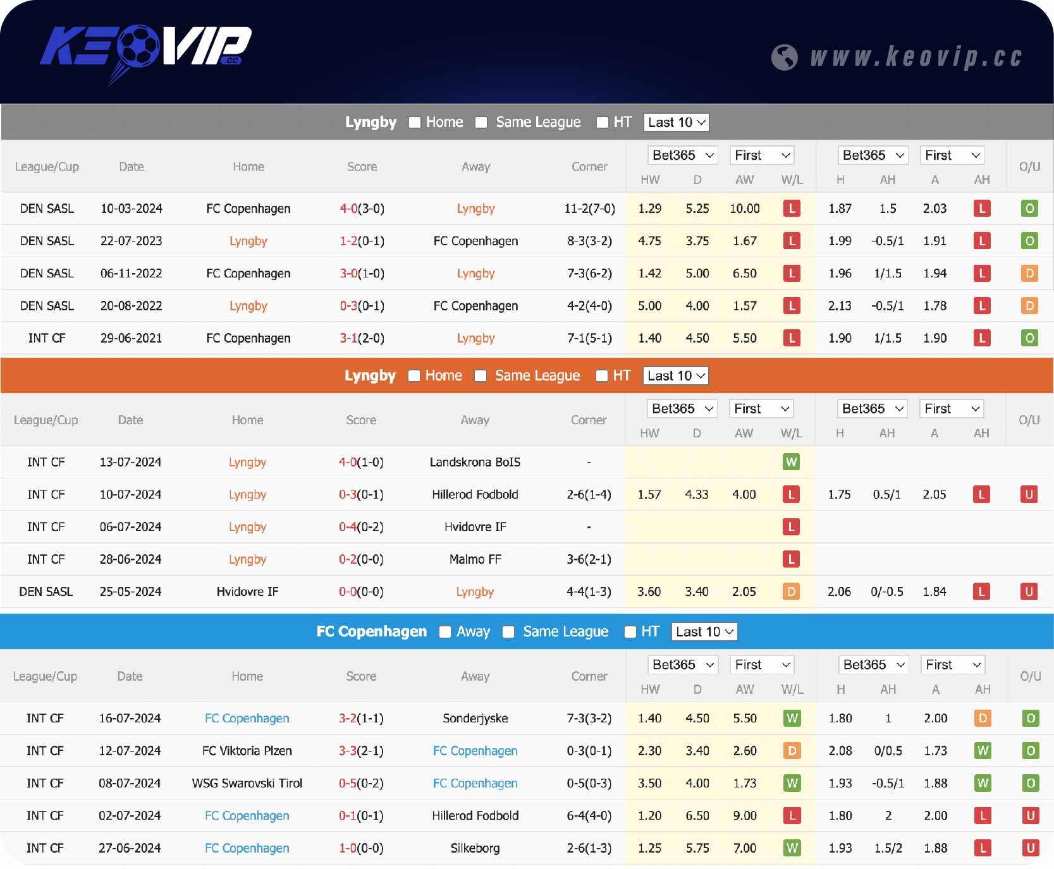Expand first Bet365 dropdown in FC Copenhagen section
Viewport: 1054px width, 869px height.
click(x=682, y=665)
